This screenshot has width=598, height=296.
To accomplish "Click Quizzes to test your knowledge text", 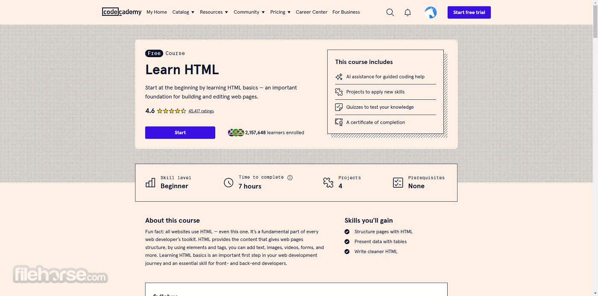I will point(380,107).
